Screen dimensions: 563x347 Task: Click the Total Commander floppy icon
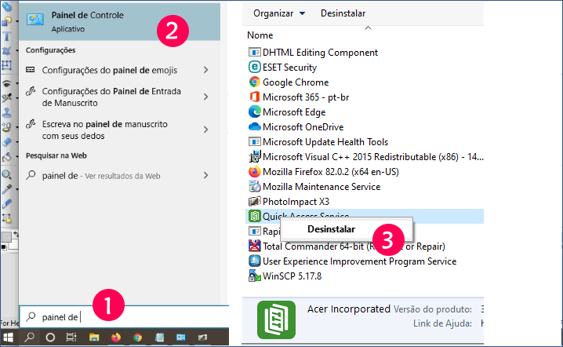254,246
